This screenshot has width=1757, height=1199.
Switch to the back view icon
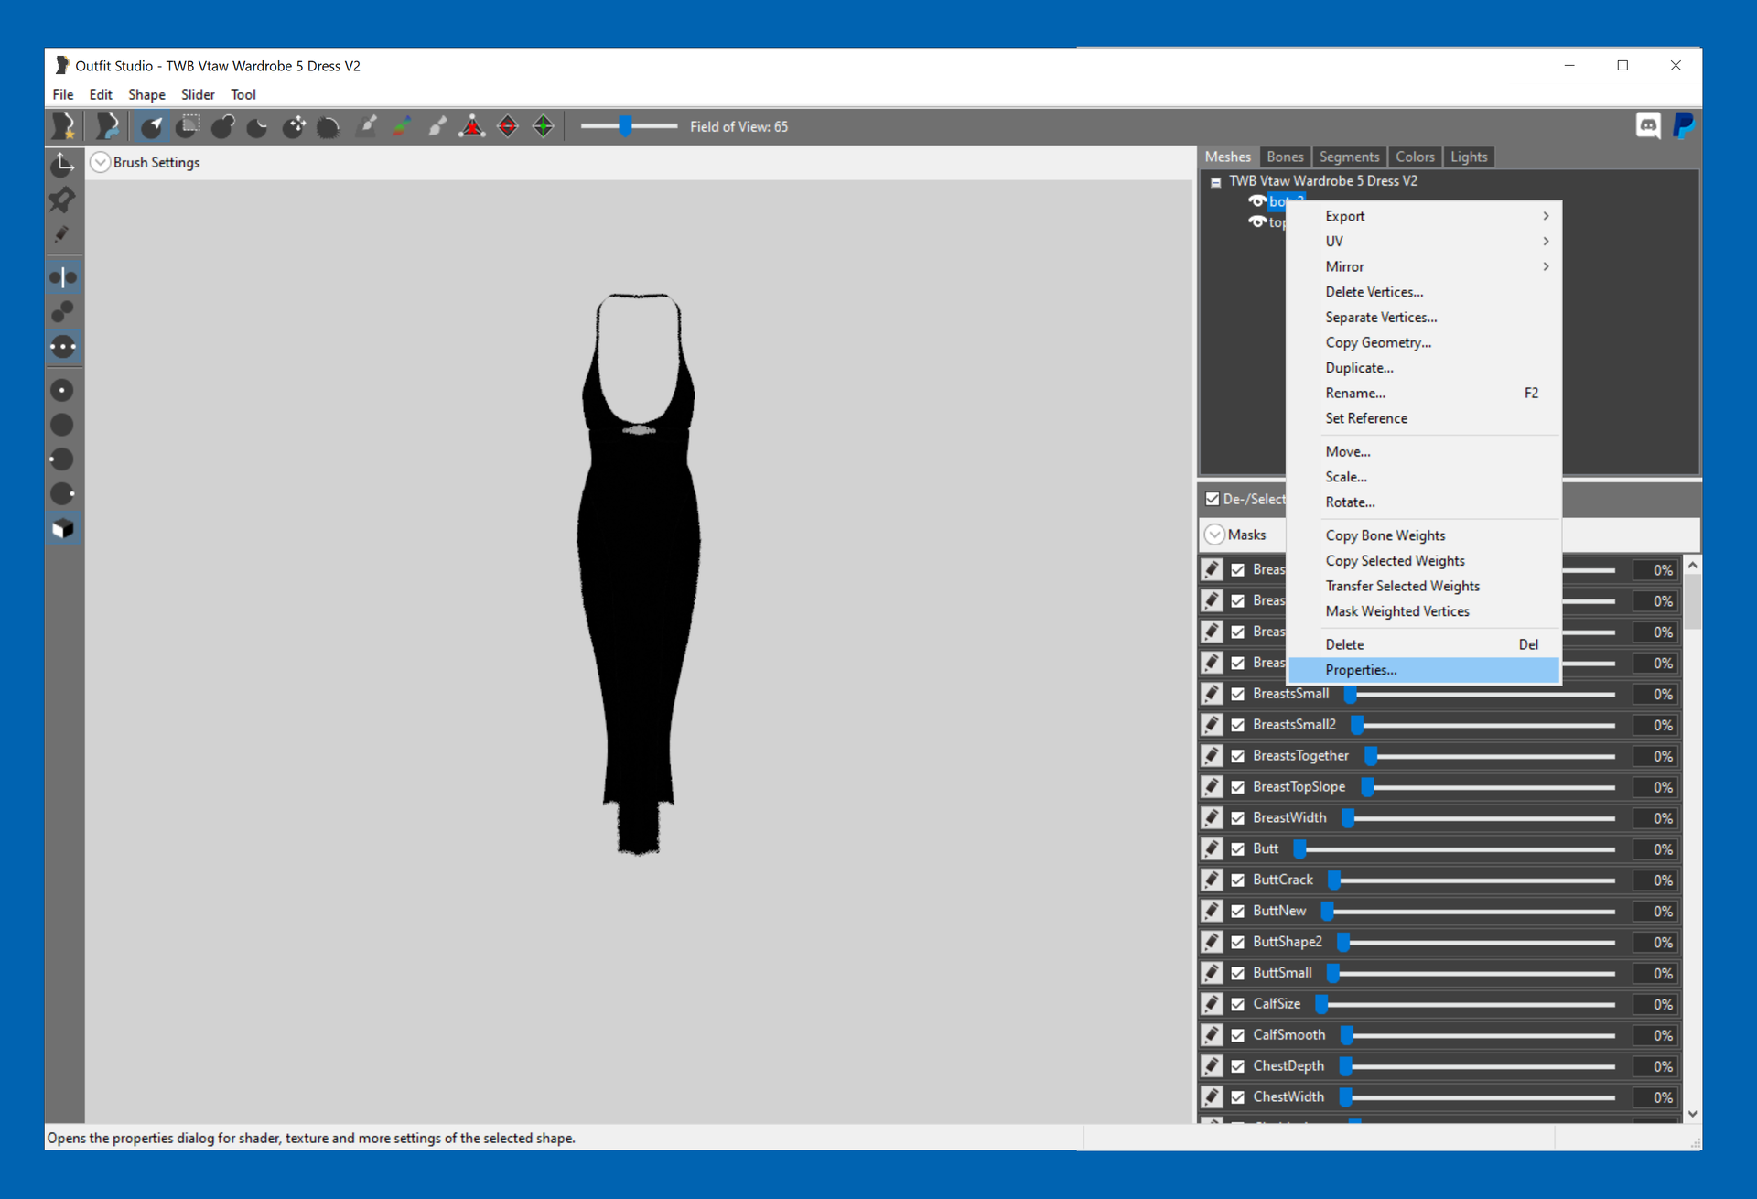pyautogui.click(x=63, y=425)
